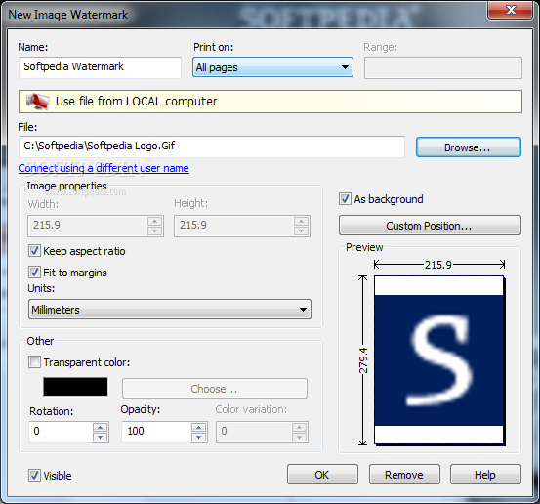Viewport: 540px width, 504px height.
Task: Click the Browse... button
Action: (469, 147)
